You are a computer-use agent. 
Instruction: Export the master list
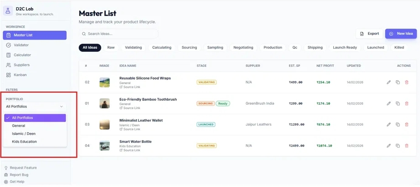click(369, 34)
